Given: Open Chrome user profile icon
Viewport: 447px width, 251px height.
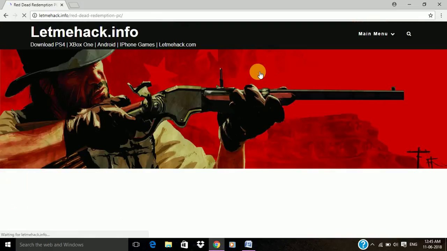Looking at the screenshot, I should (394, 5).
